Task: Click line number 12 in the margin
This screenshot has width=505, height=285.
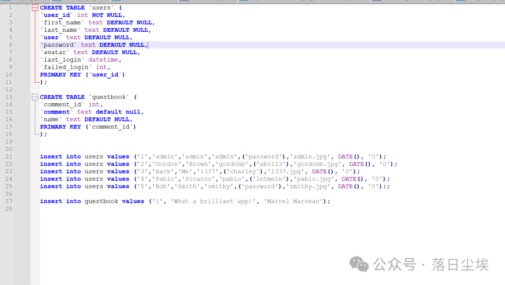Action: coord(9,89)
